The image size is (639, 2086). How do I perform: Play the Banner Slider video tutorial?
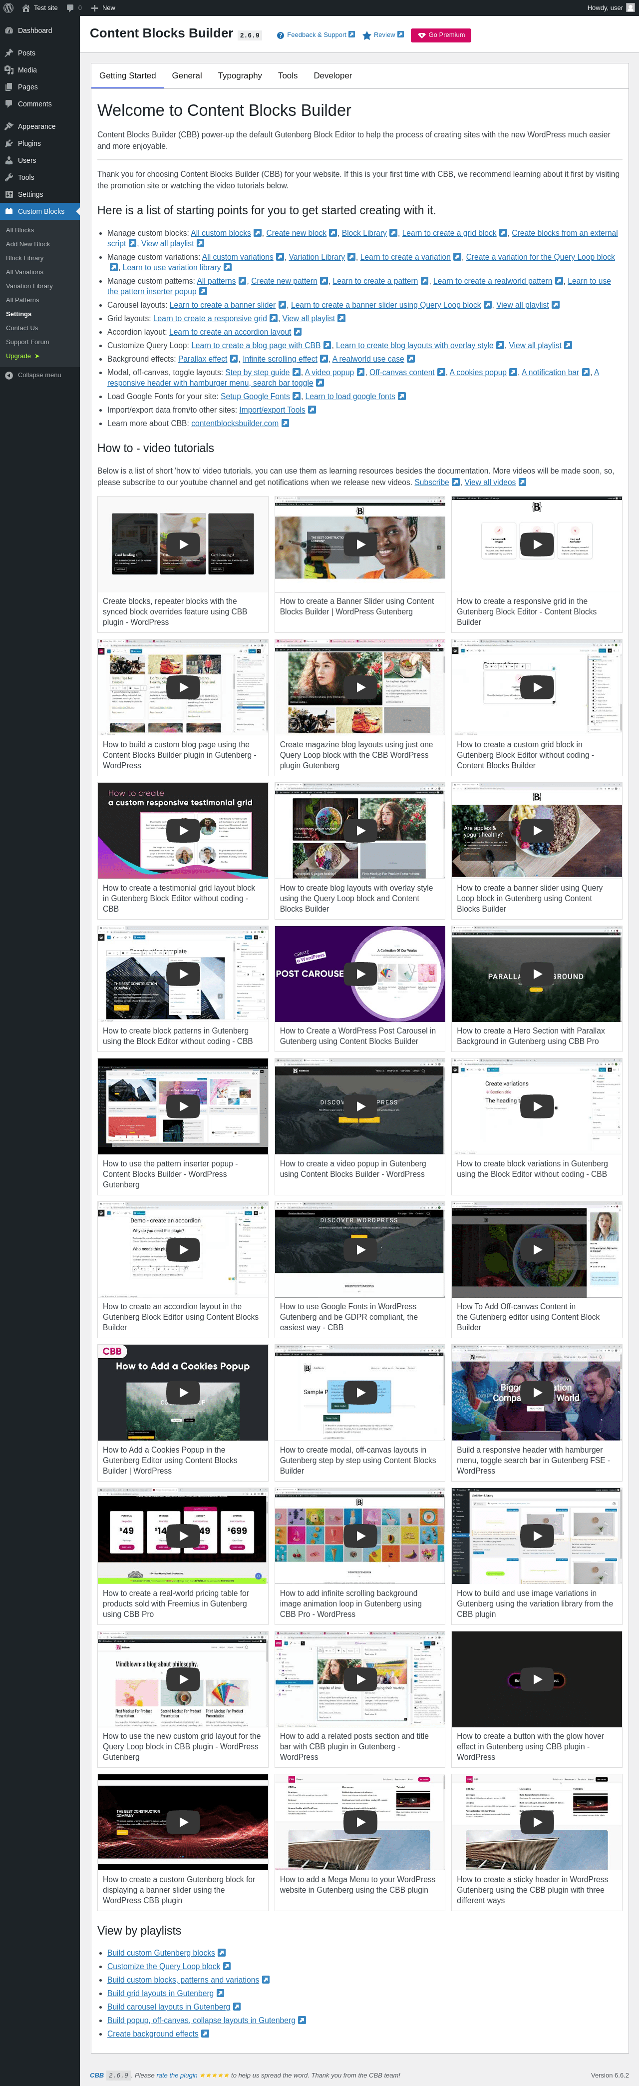tap(361, 544)
